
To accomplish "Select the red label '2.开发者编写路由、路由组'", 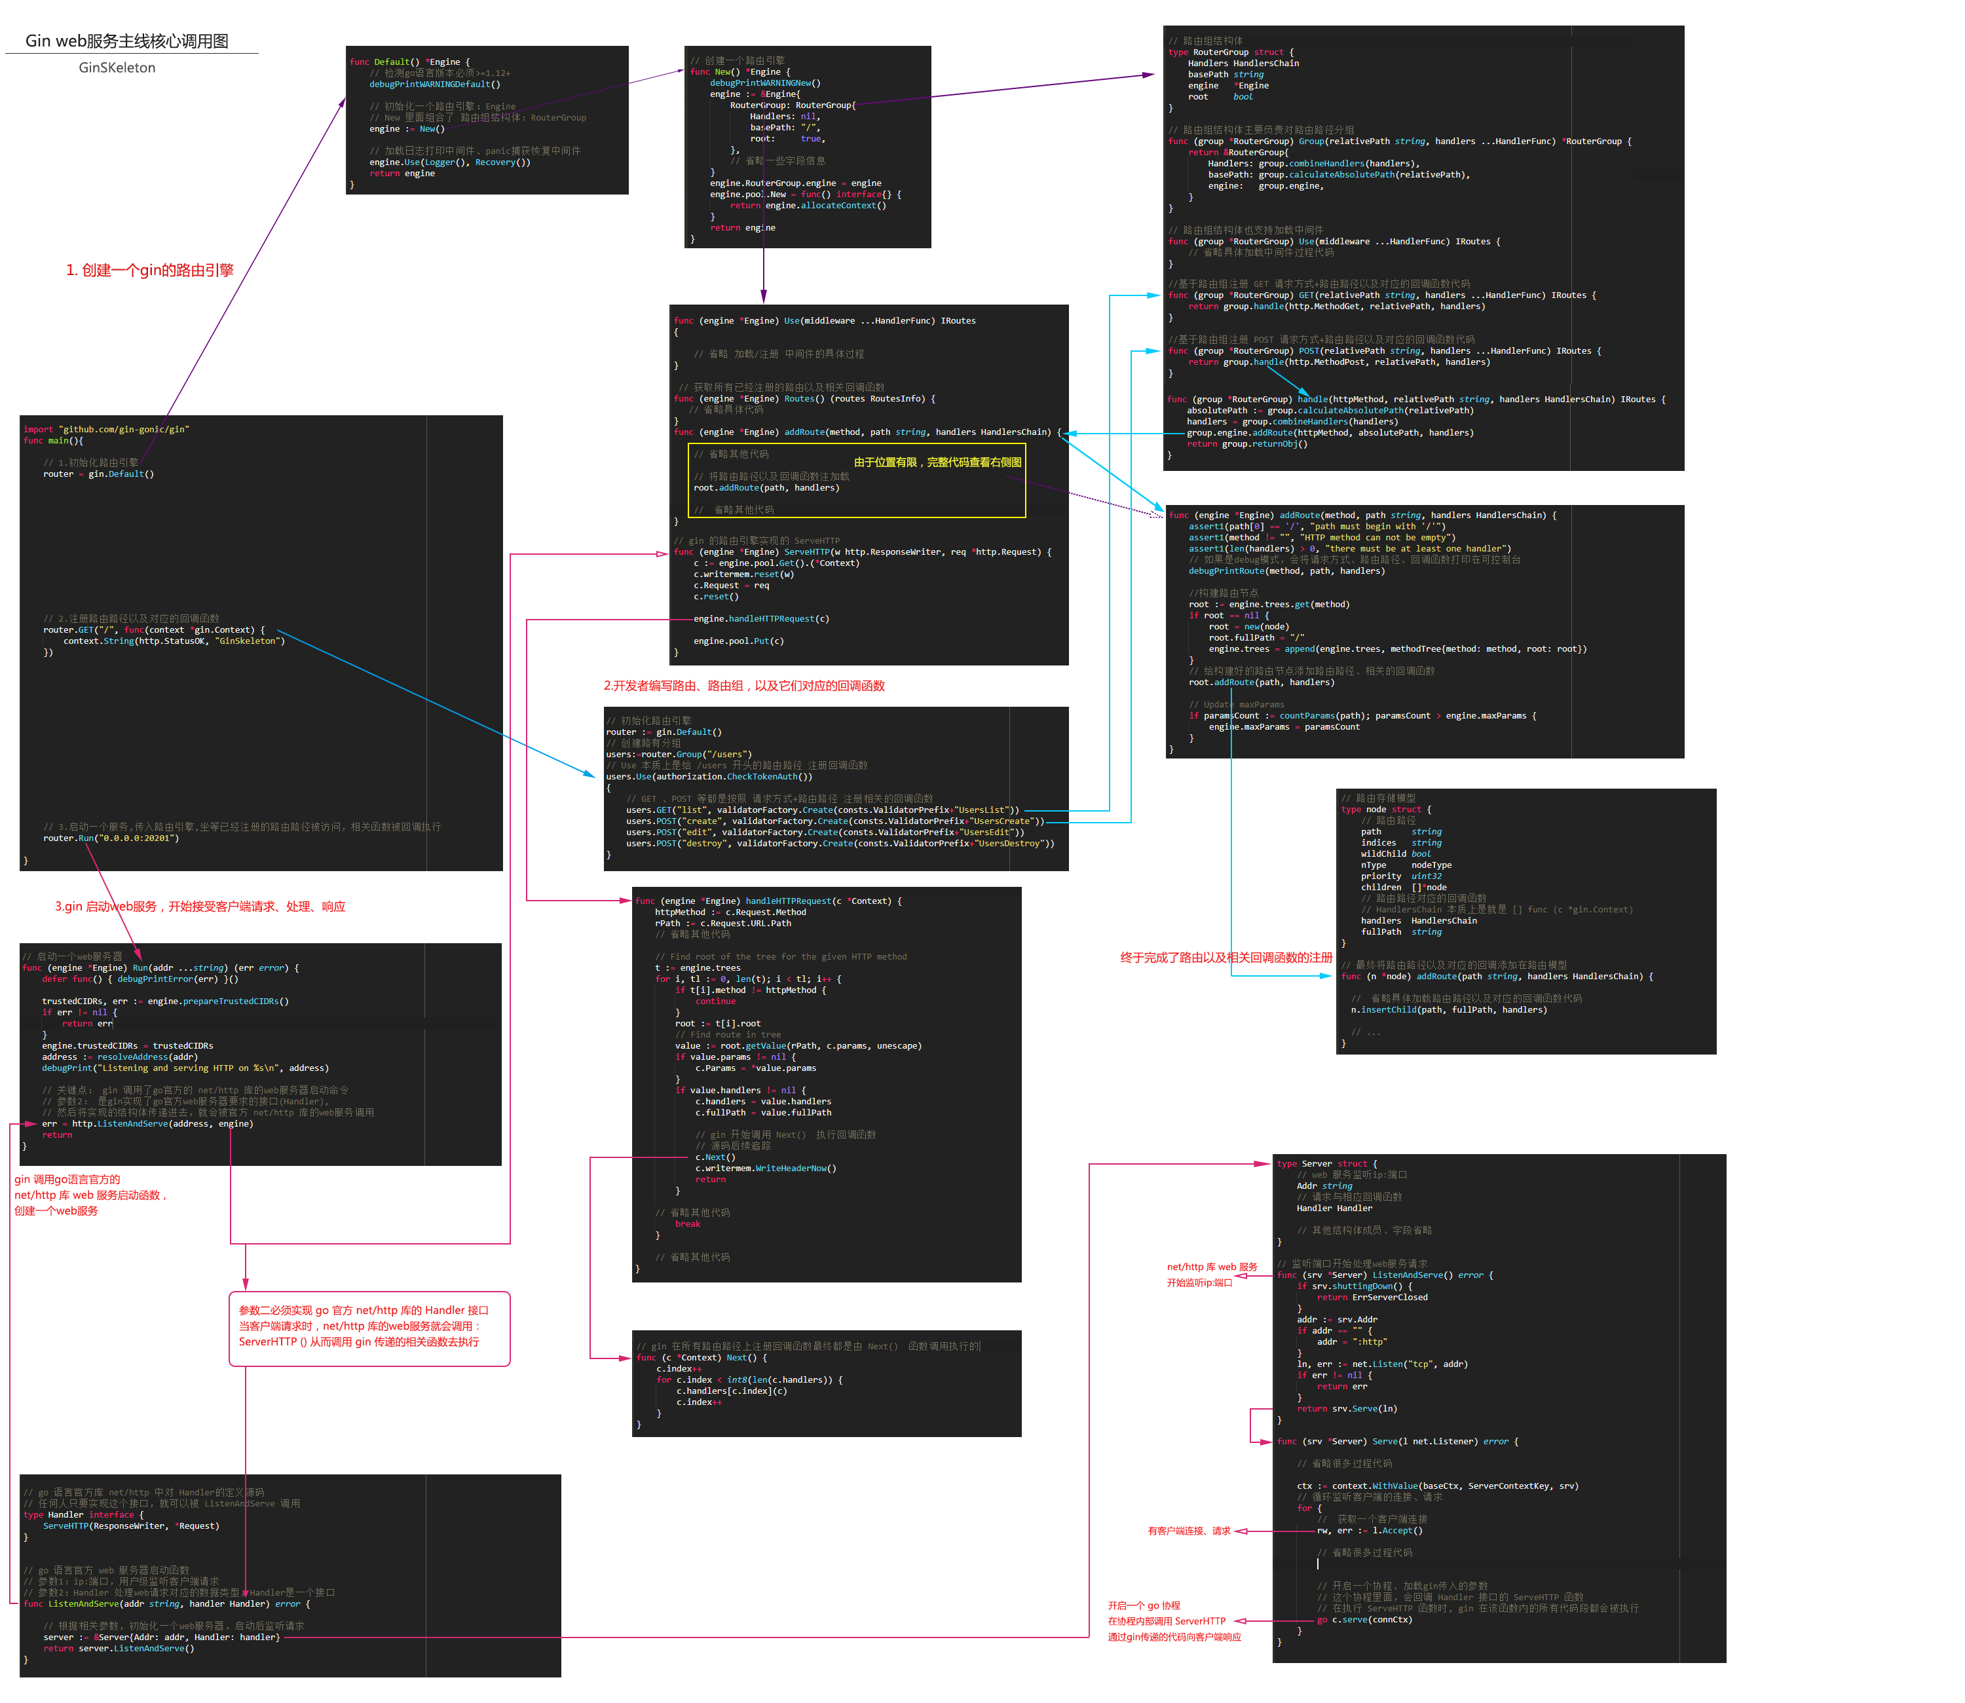I will click(x=744, y=685).
